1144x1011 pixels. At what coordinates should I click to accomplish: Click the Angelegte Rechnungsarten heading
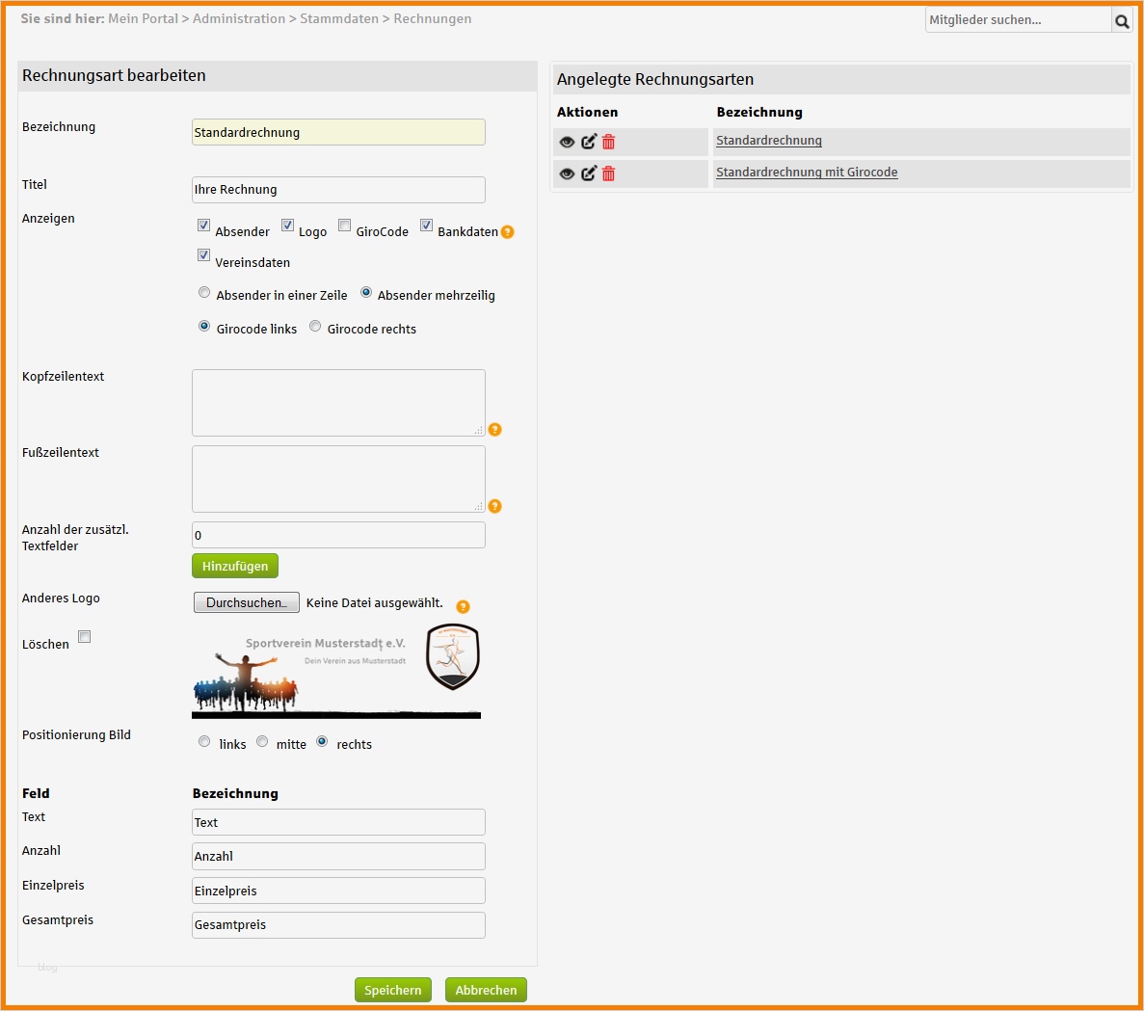pyautogui.click(x=655, y=79)
